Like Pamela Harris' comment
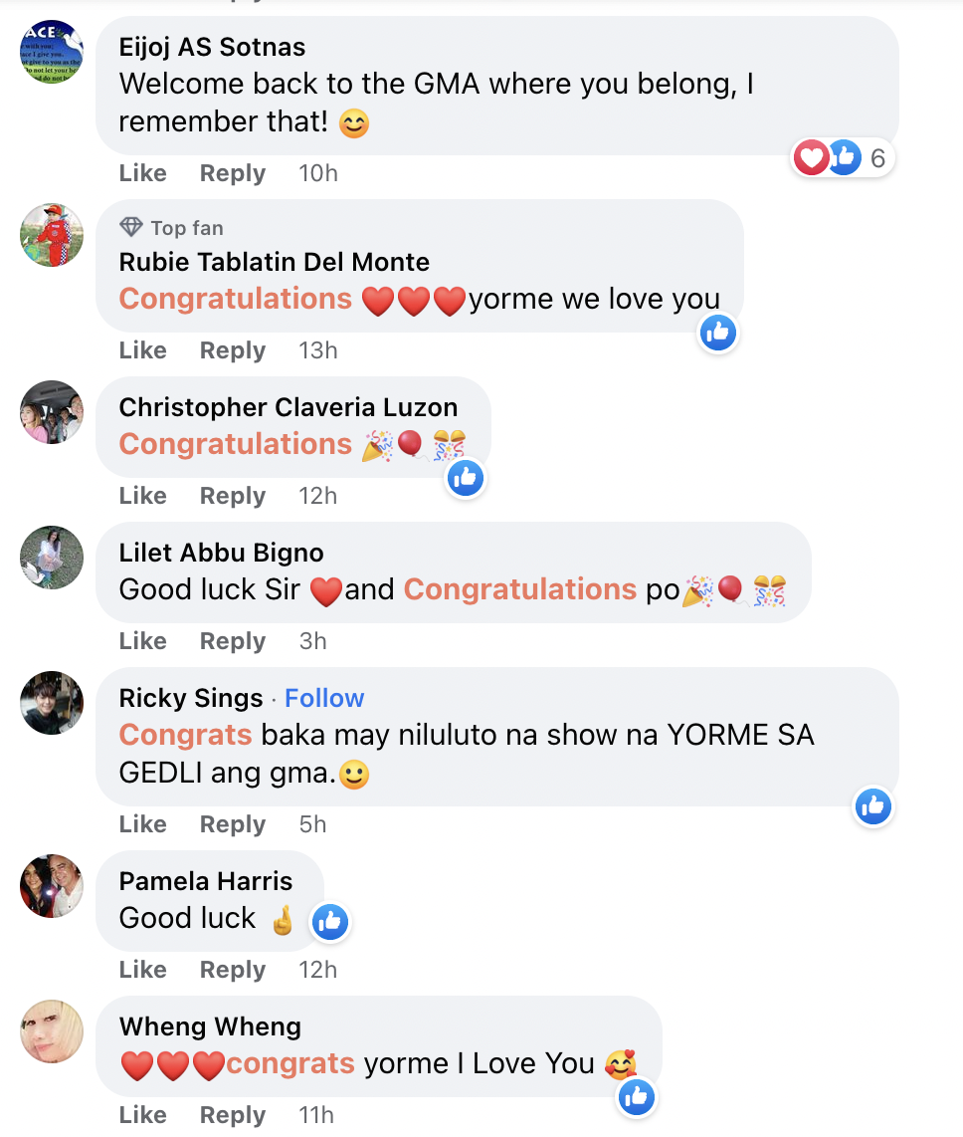This screenshot has height=1137, width=963. pyautogui.click(x=142, y=970)
